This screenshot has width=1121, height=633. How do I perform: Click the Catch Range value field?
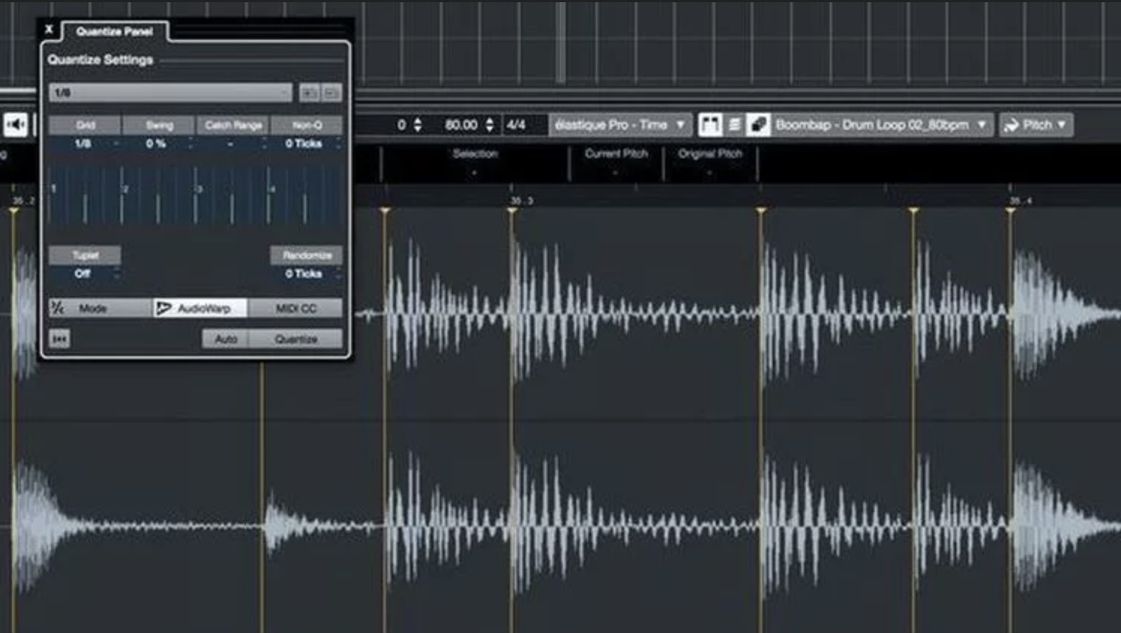(x=233, y=143)
